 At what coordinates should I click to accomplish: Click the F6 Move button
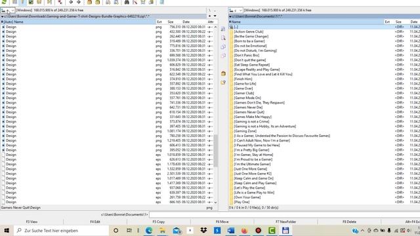(x=222, y=222)
